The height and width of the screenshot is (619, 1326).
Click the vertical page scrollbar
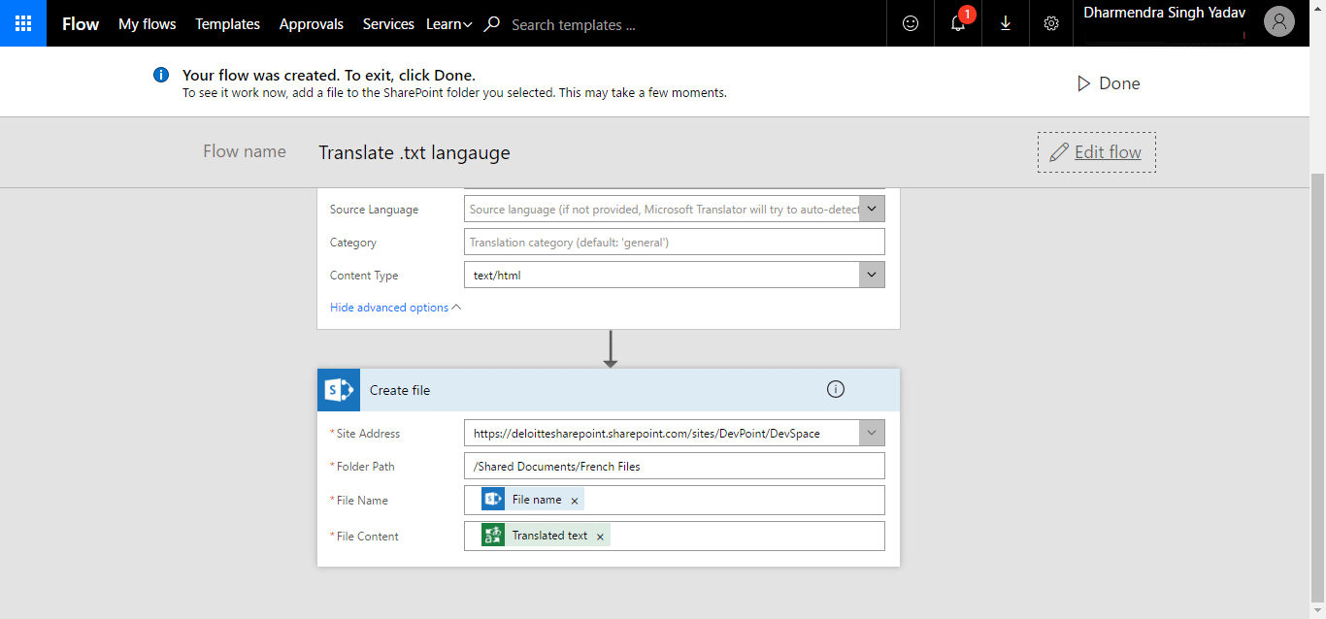point(1317,388)
